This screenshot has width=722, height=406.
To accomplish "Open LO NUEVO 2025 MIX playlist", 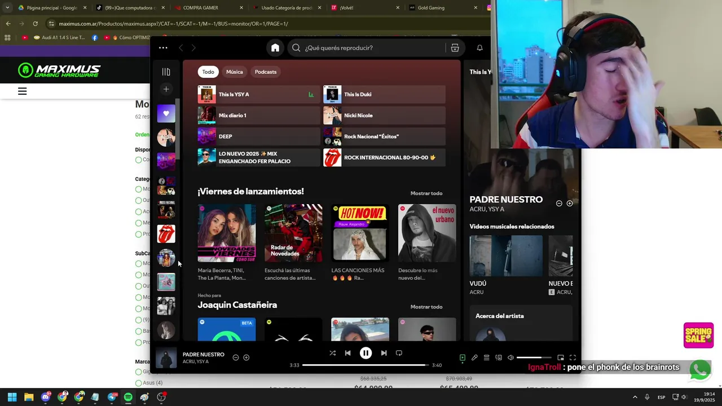I will (258, 157).
